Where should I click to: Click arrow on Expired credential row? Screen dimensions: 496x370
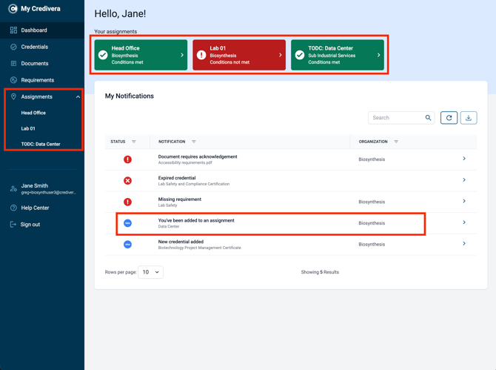tap(464, 179)
